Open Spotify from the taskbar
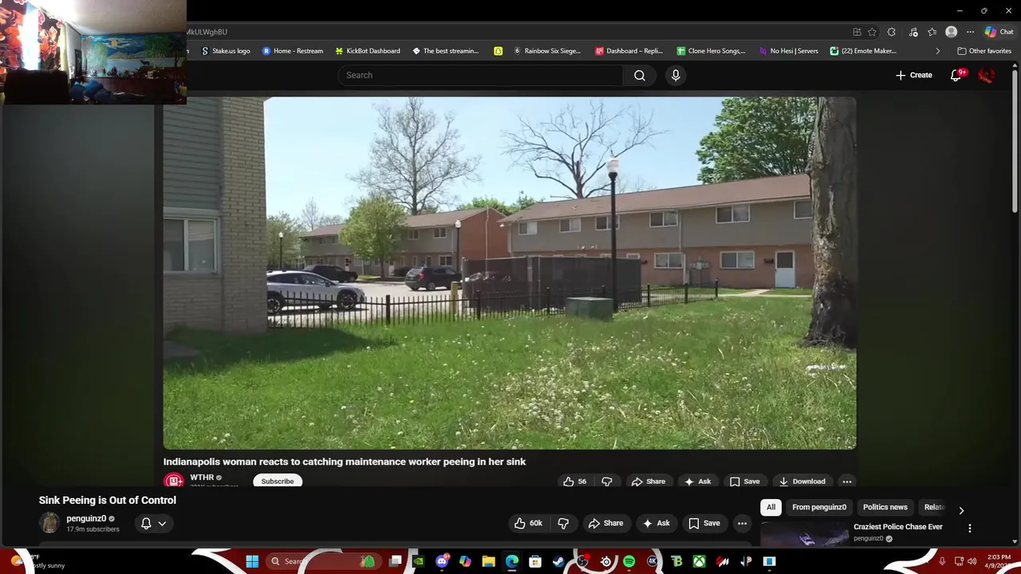Screen dimensions: 1021x574 pos(629,561)
